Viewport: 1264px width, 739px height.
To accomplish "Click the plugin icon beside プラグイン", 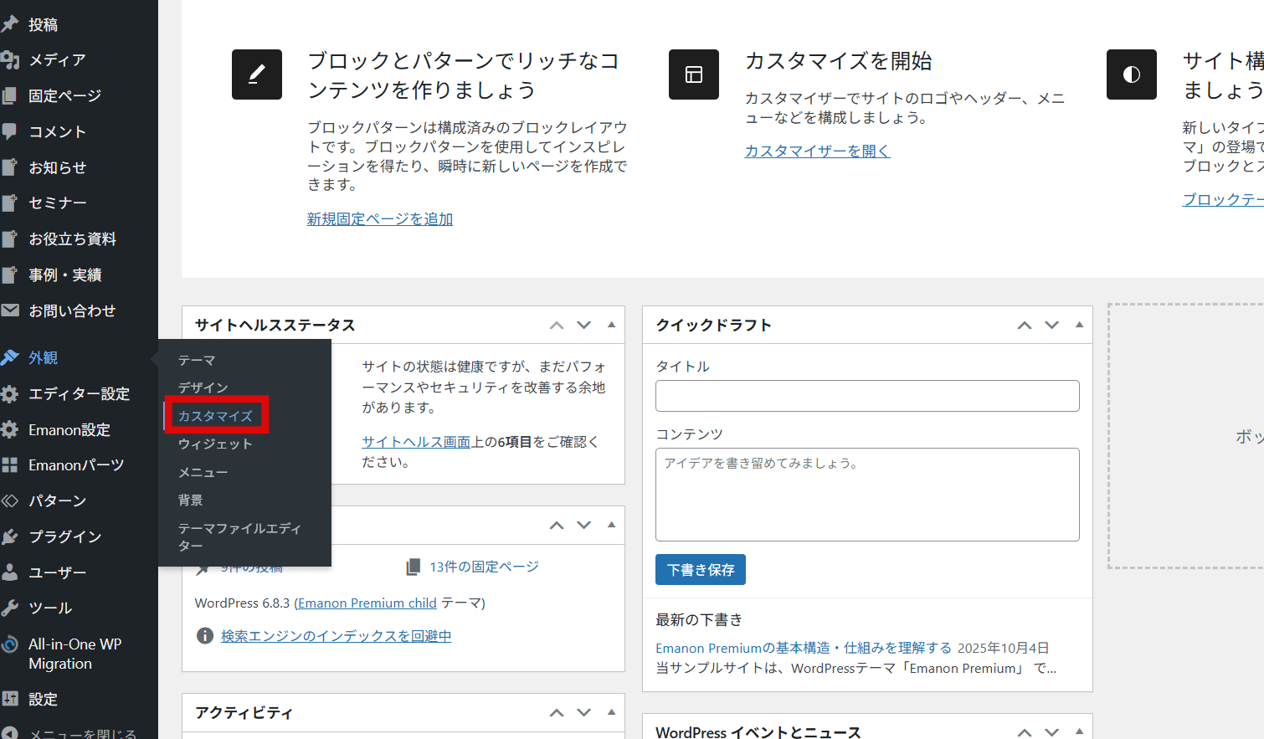I will (x=10, y=536).
